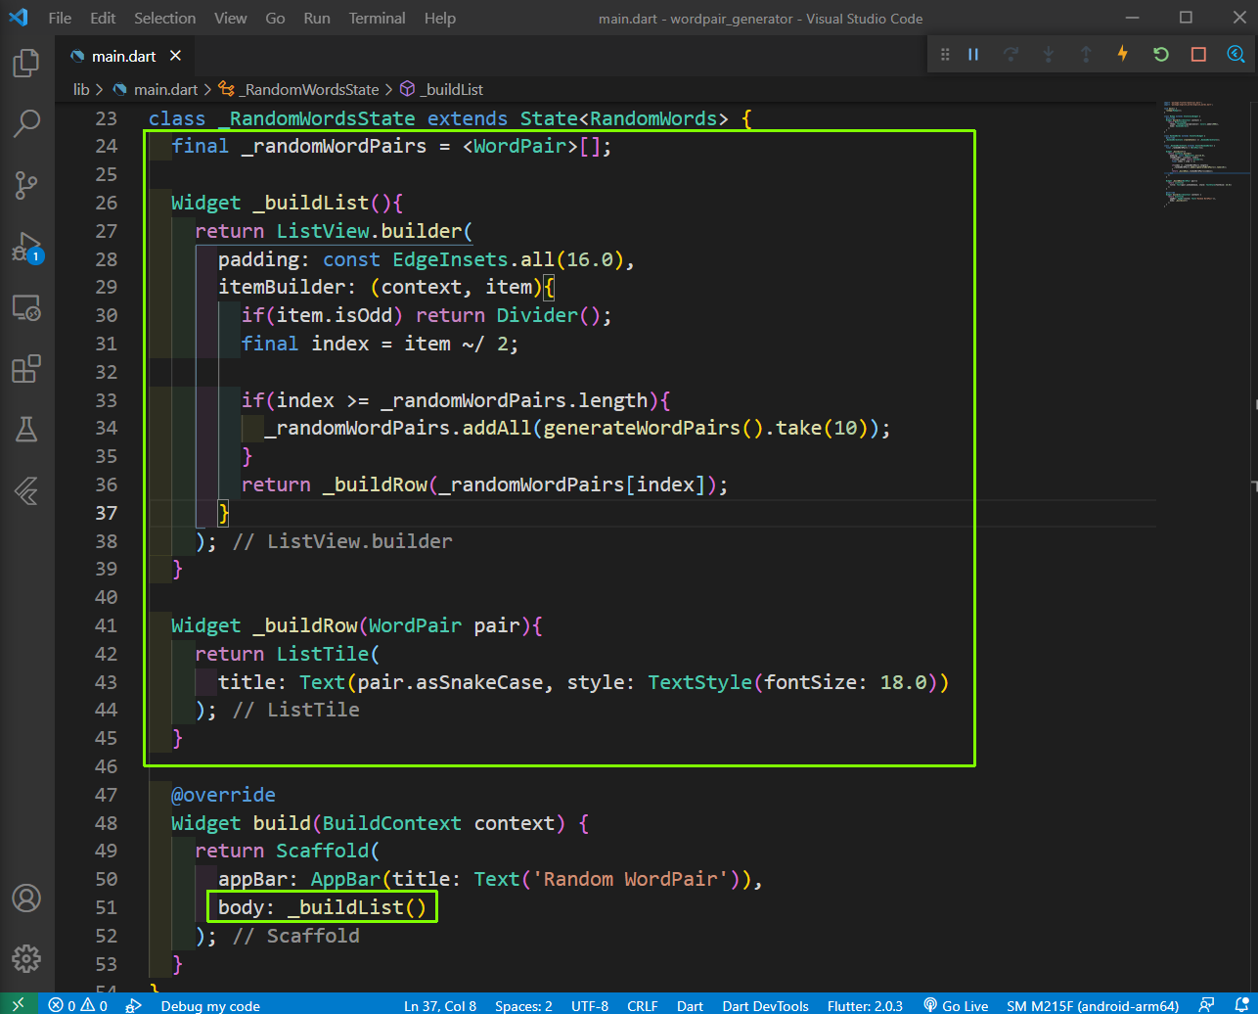Close the main.dart editor tab
The height and width of the screenshot is (1014, 1258).
[x=175, y=57]
